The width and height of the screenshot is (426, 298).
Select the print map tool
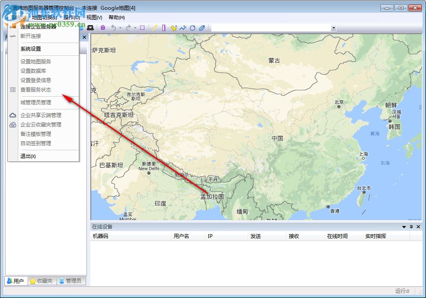(x=90, y=28)
